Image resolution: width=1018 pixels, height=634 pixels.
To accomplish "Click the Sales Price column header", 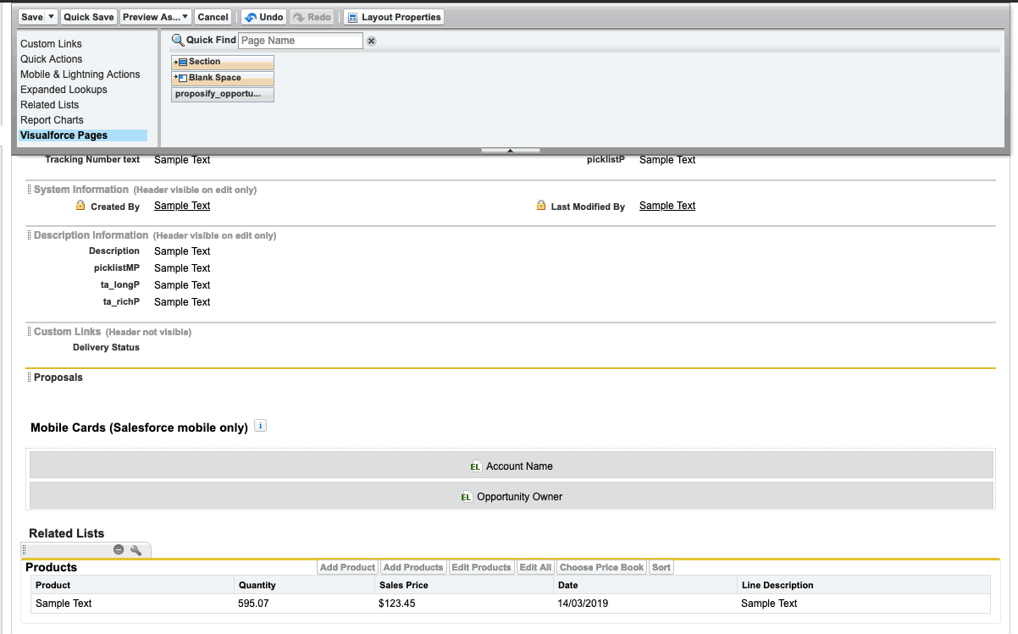I will 463,585.
